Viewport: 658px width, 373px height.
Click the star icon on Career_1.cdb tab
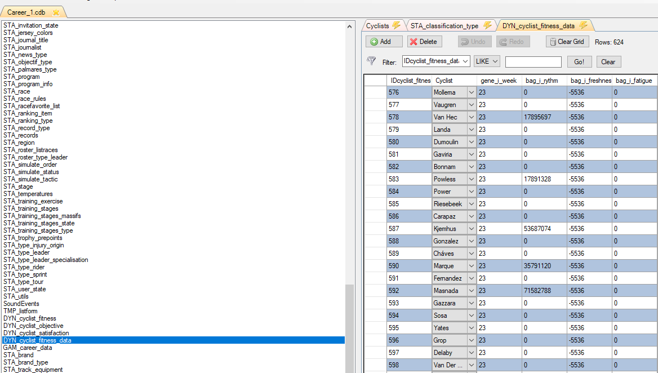tap(56, 12)
